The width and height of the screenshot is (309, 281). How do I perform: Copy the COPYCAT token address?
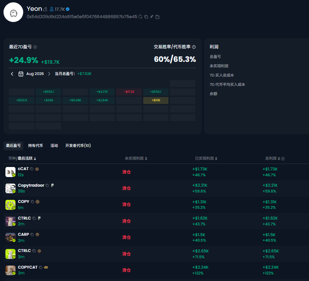point(41,267)
